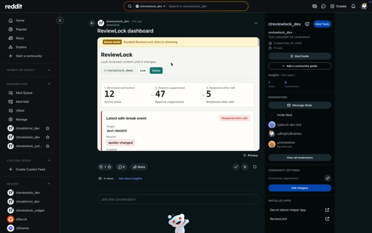Switch the dashboard to Live mode

pyautogui.click(x=143, y=71)
